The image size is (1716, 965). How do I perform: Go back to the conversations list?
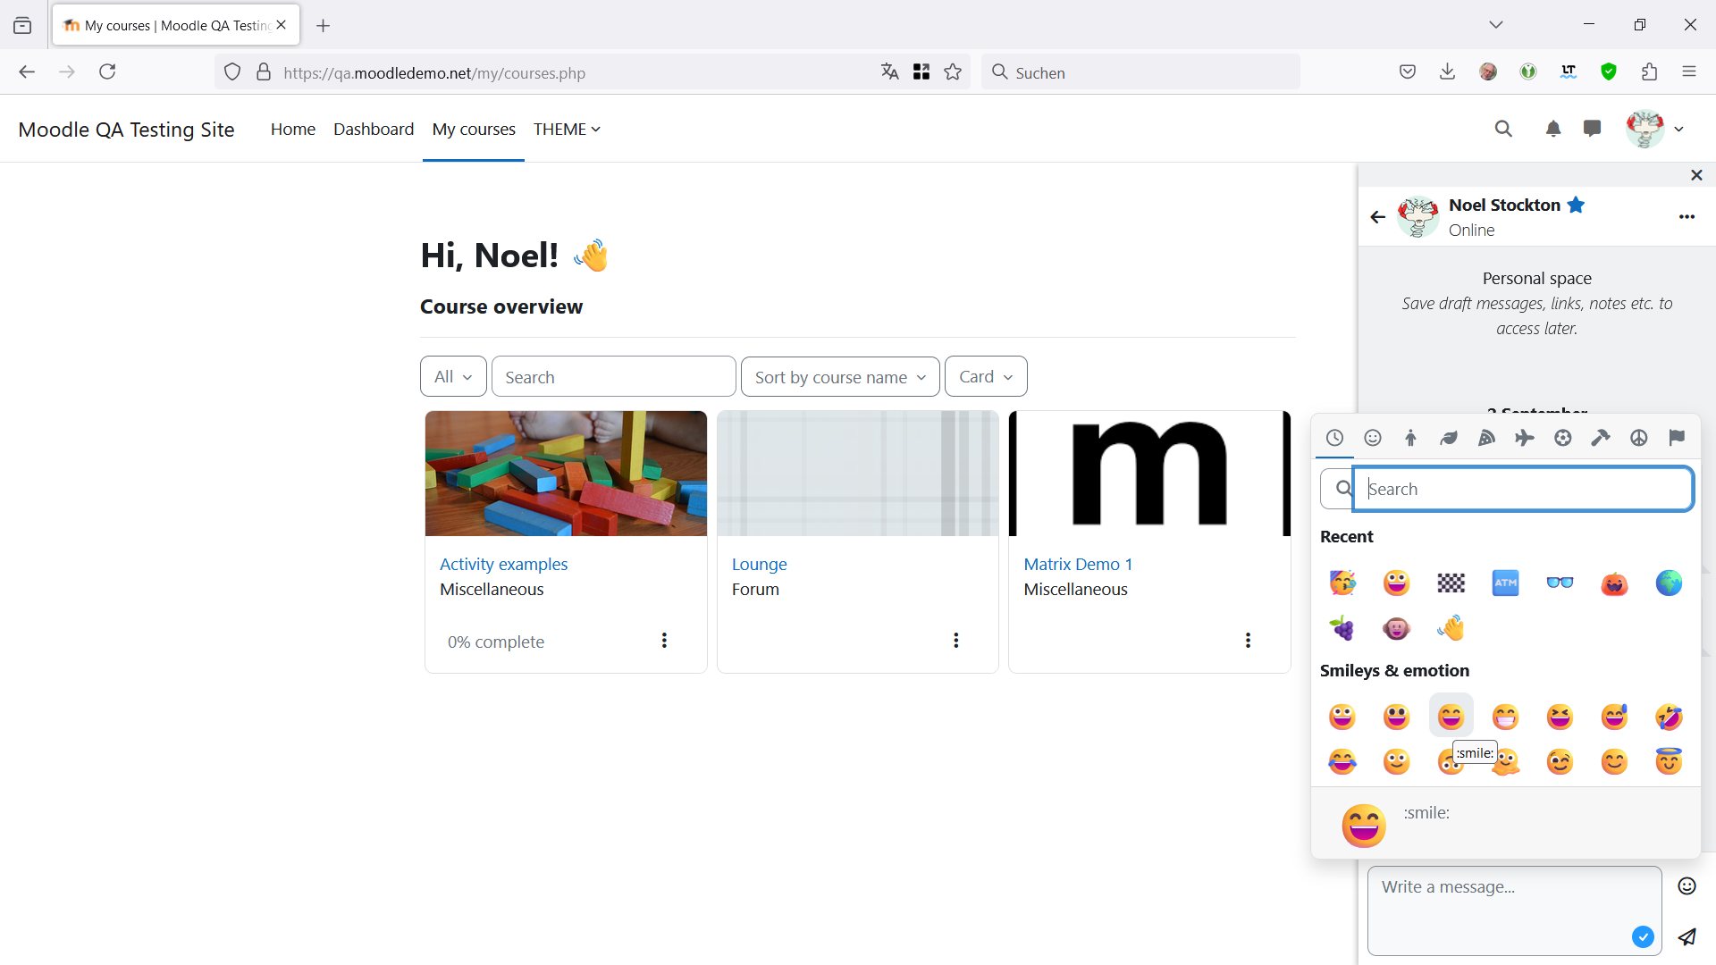(1377, 217)
